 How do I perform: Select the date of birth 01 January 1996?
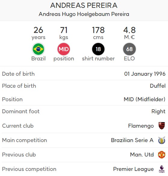145,74
